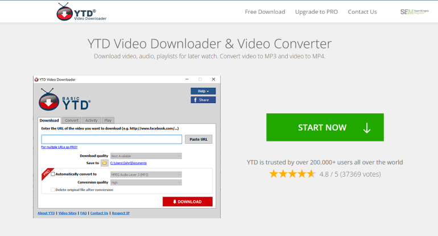
Task: Click the Facebook Share button
Action: click(203, 100)
